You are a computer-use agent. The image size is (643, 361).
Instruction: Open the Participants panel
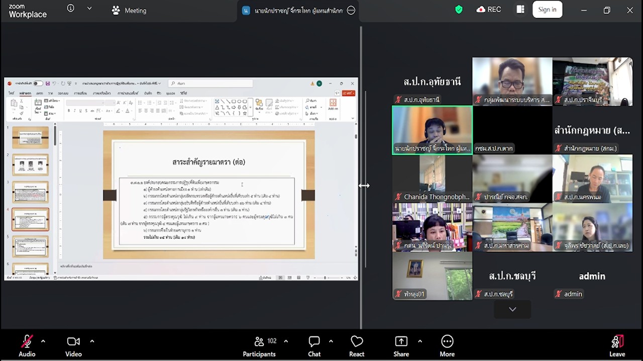tap(259, 342)
